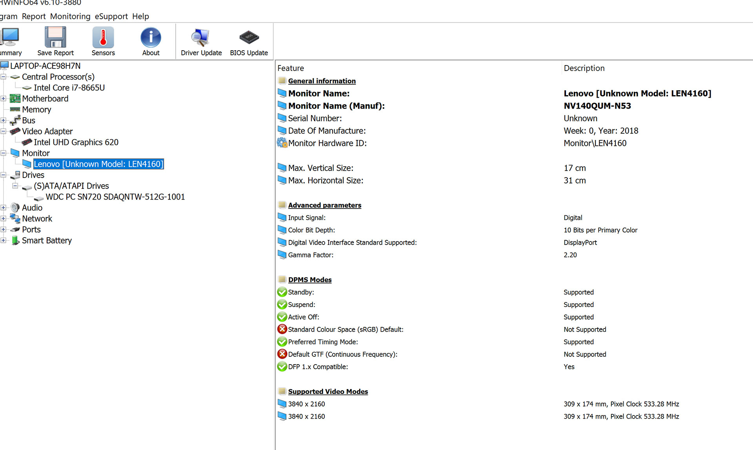Click the NV140QUM-N53 monitor name value
The height and width of the screenshot is (450, 753).
click(x=597, y=106)
